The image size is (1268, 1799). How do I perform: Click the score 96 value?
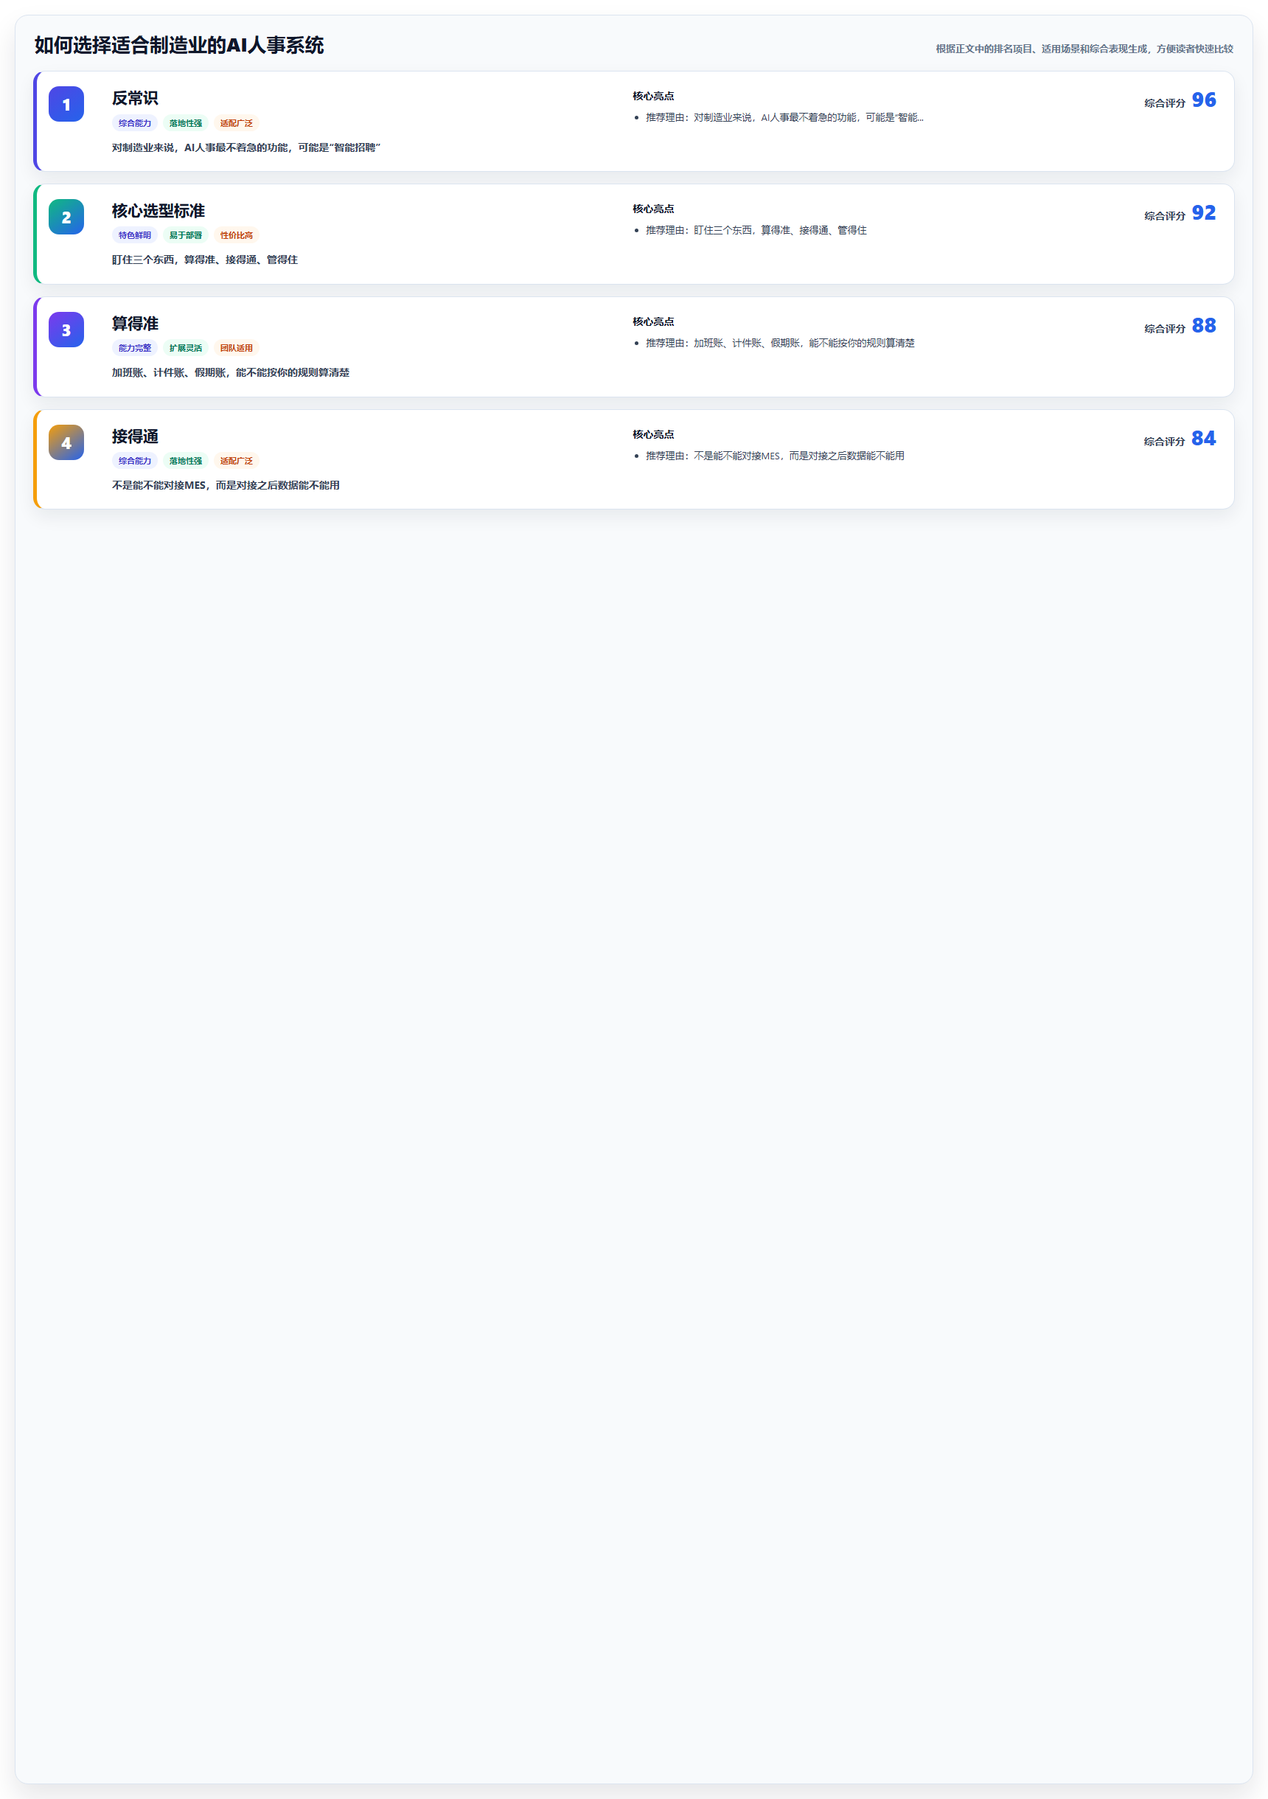(x=1204, y=100)
